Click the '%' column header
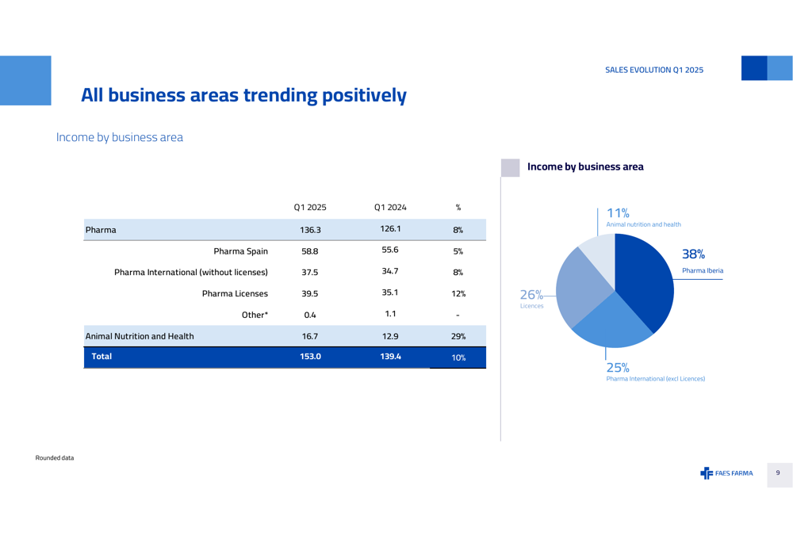This screenshot has width=793, height=543. 458,207
